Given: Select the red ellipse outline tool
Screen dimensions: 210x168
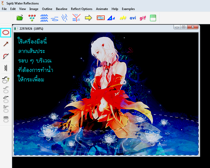Looking at the screenshot, I should [x=6, y=32].
